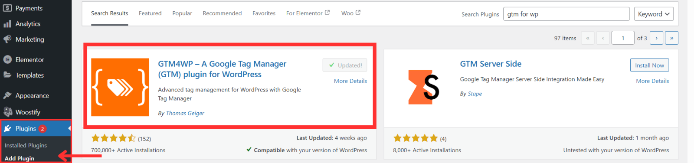This screenshot has width=694, height=163.
Task: Click the Last Updated 4 weeks ago text
Action: (332, 138)
